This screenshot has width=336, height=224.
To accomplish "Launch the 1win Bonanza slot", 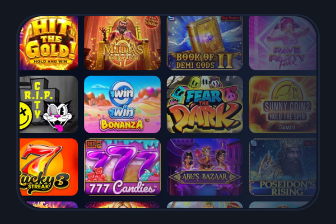I will [x=122, y=104].
